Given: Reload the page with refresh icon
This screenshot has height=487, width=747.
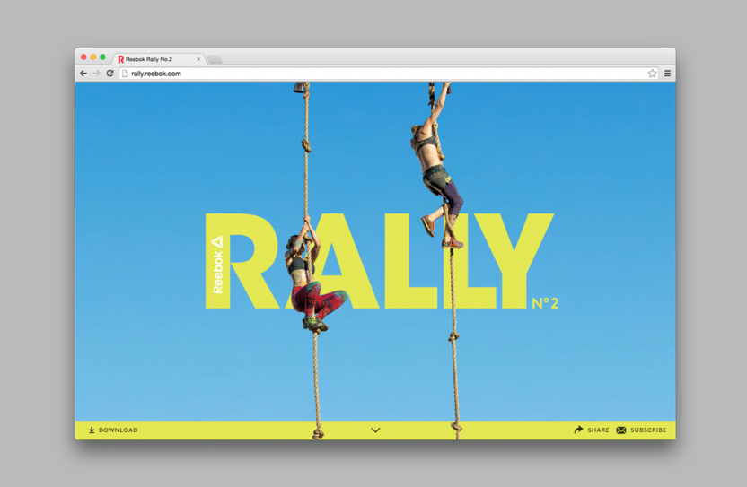Looking at the screenshot, I should tap(110, 74).
